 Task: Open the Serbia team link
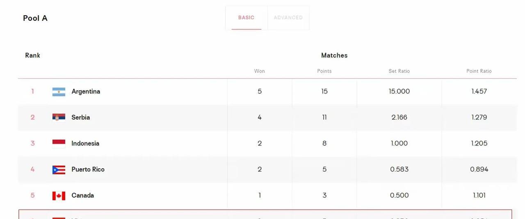(x=80, y=117)
